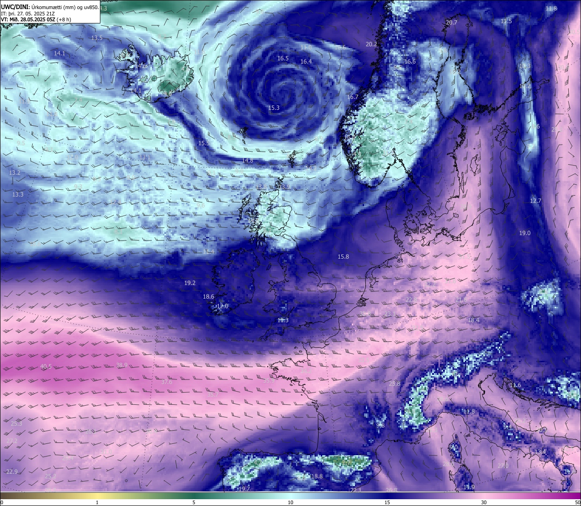581x506 pixels.
Task: Click the 19.2 value west of Ireland
Action: [190, 283]
